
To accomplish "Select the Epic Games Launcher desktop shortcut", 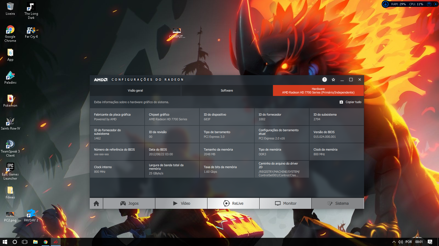I will 10,171.
